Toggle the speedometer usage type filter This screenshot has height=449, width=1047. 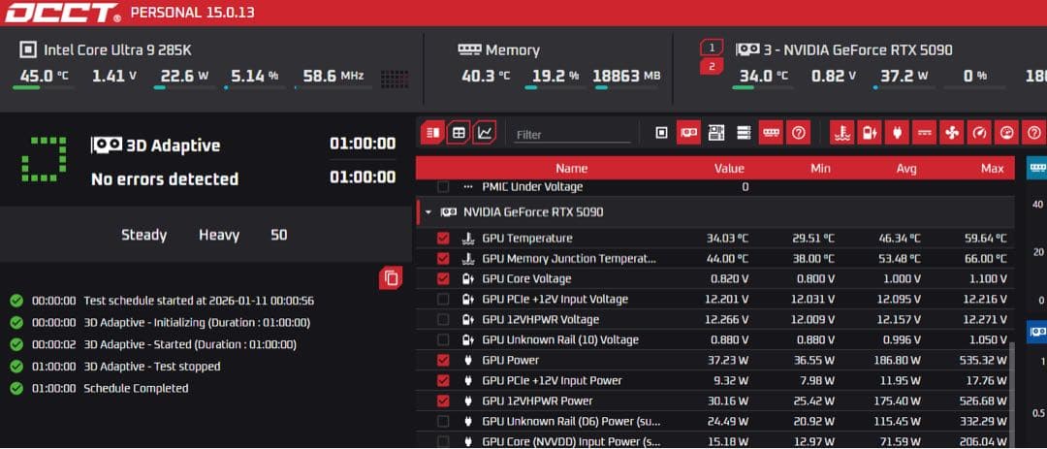979,133
